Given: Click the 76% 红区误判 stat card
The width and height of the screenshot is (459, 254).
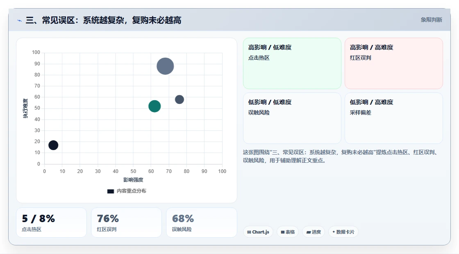Looking at the screenshot, I should click(127, 223).
